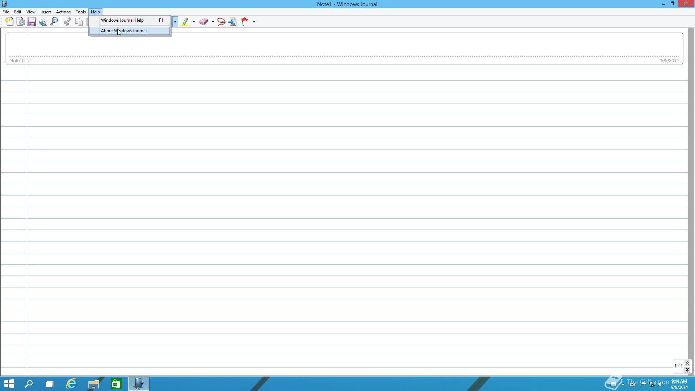Save note with the floppy disk icon
Screen dimensions: 695x391
pyautogui.click(x=32, y=22)
